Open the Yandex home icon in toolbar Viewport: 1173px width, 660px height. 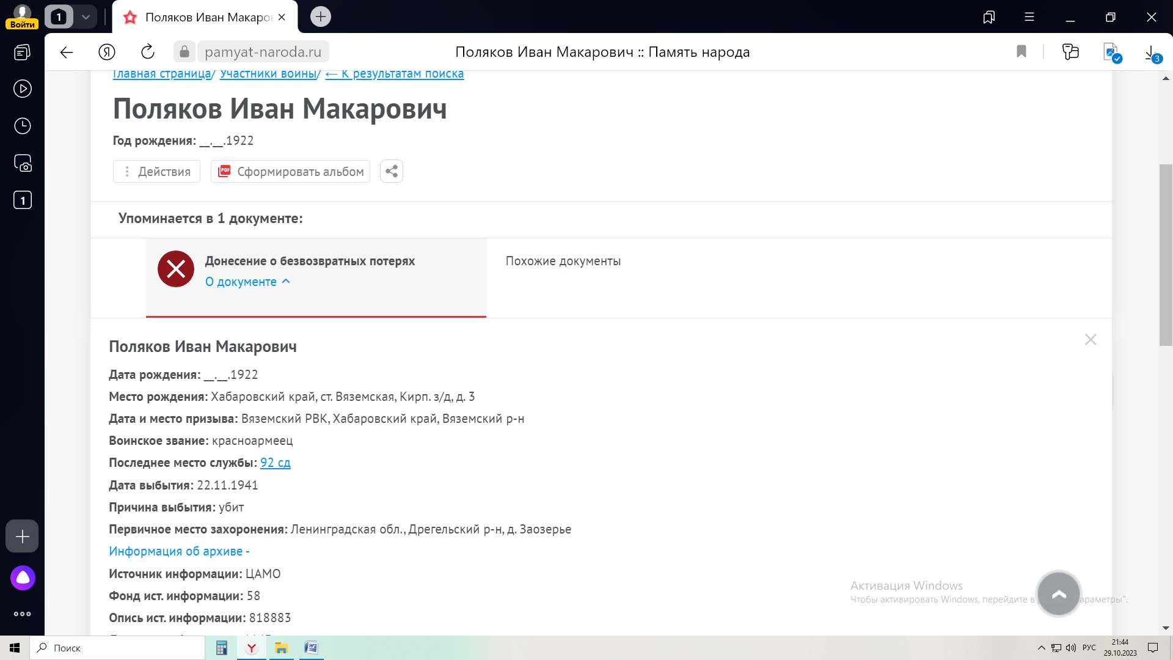[107, 52]
